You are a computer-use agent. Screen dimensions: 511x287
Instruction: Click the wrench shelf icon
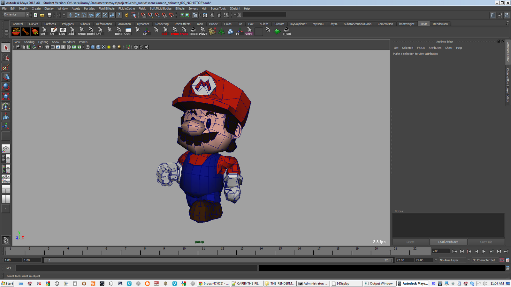(x=25, y=31)
